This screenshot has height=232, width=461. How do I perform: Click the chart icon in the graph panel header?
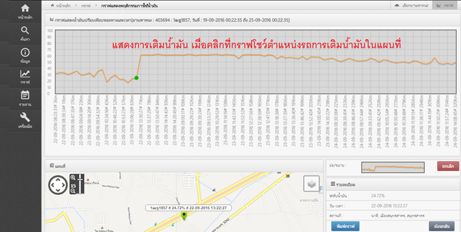click(52, 19)
